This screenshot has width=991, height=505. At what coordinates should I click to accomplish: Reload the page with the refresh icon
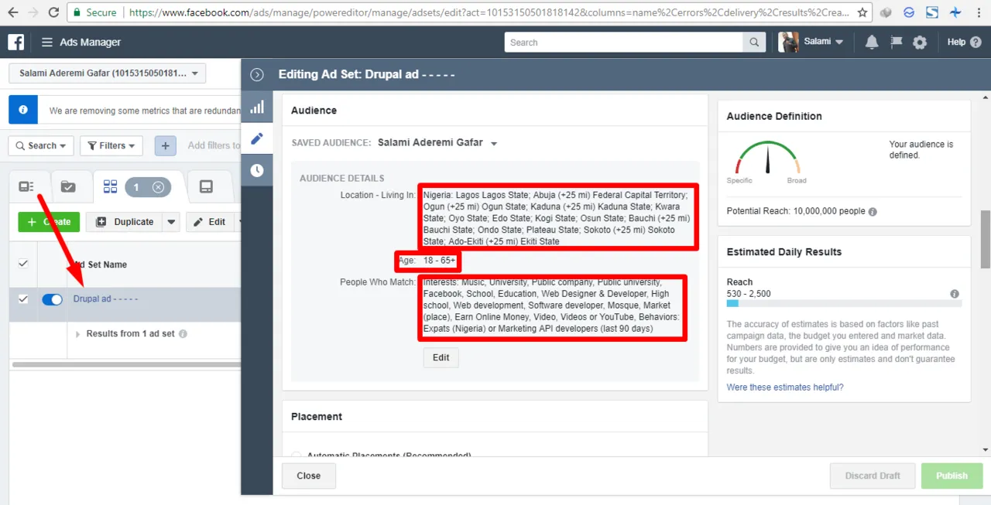click(x=53, y=12)
